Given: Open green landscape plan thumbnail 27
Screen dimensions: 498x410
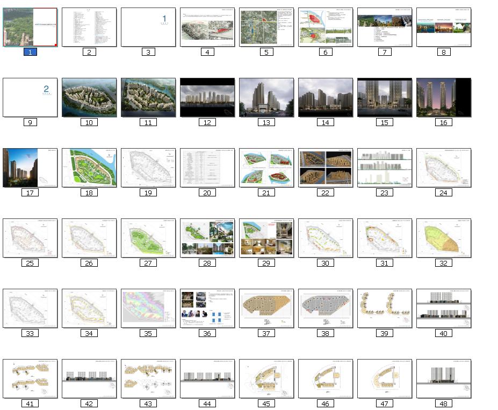Looking at the screenshot, I should (148, 238).
